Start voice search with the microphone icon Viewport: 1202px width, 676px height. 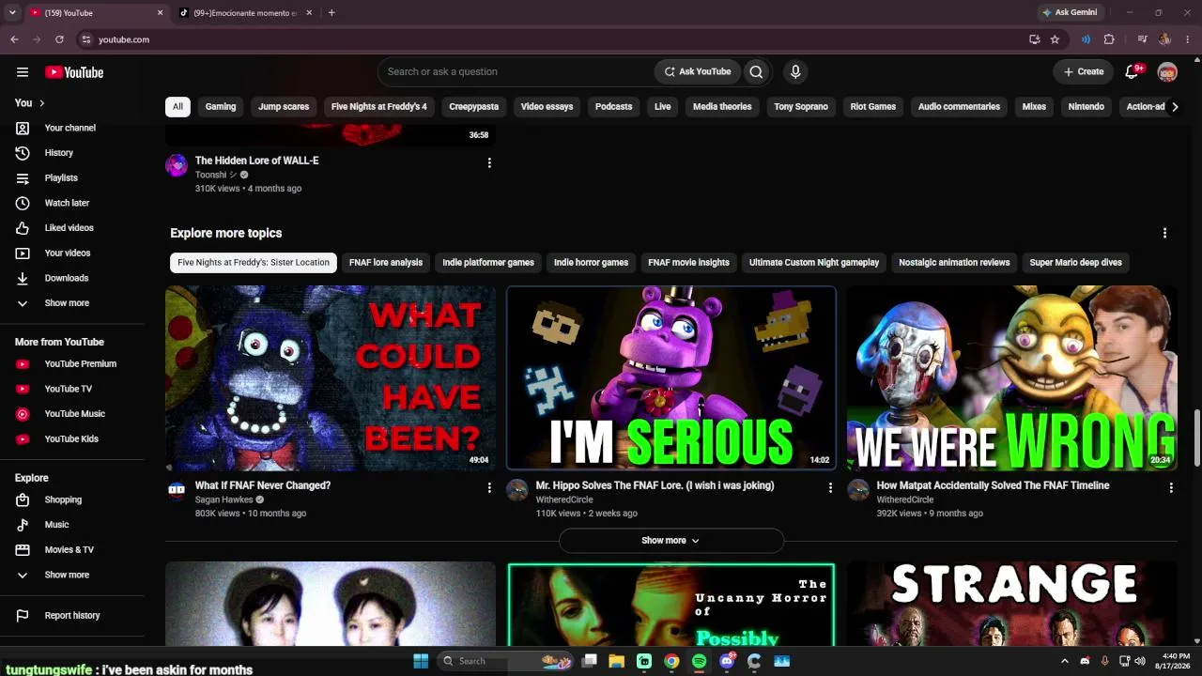(795, 71)
